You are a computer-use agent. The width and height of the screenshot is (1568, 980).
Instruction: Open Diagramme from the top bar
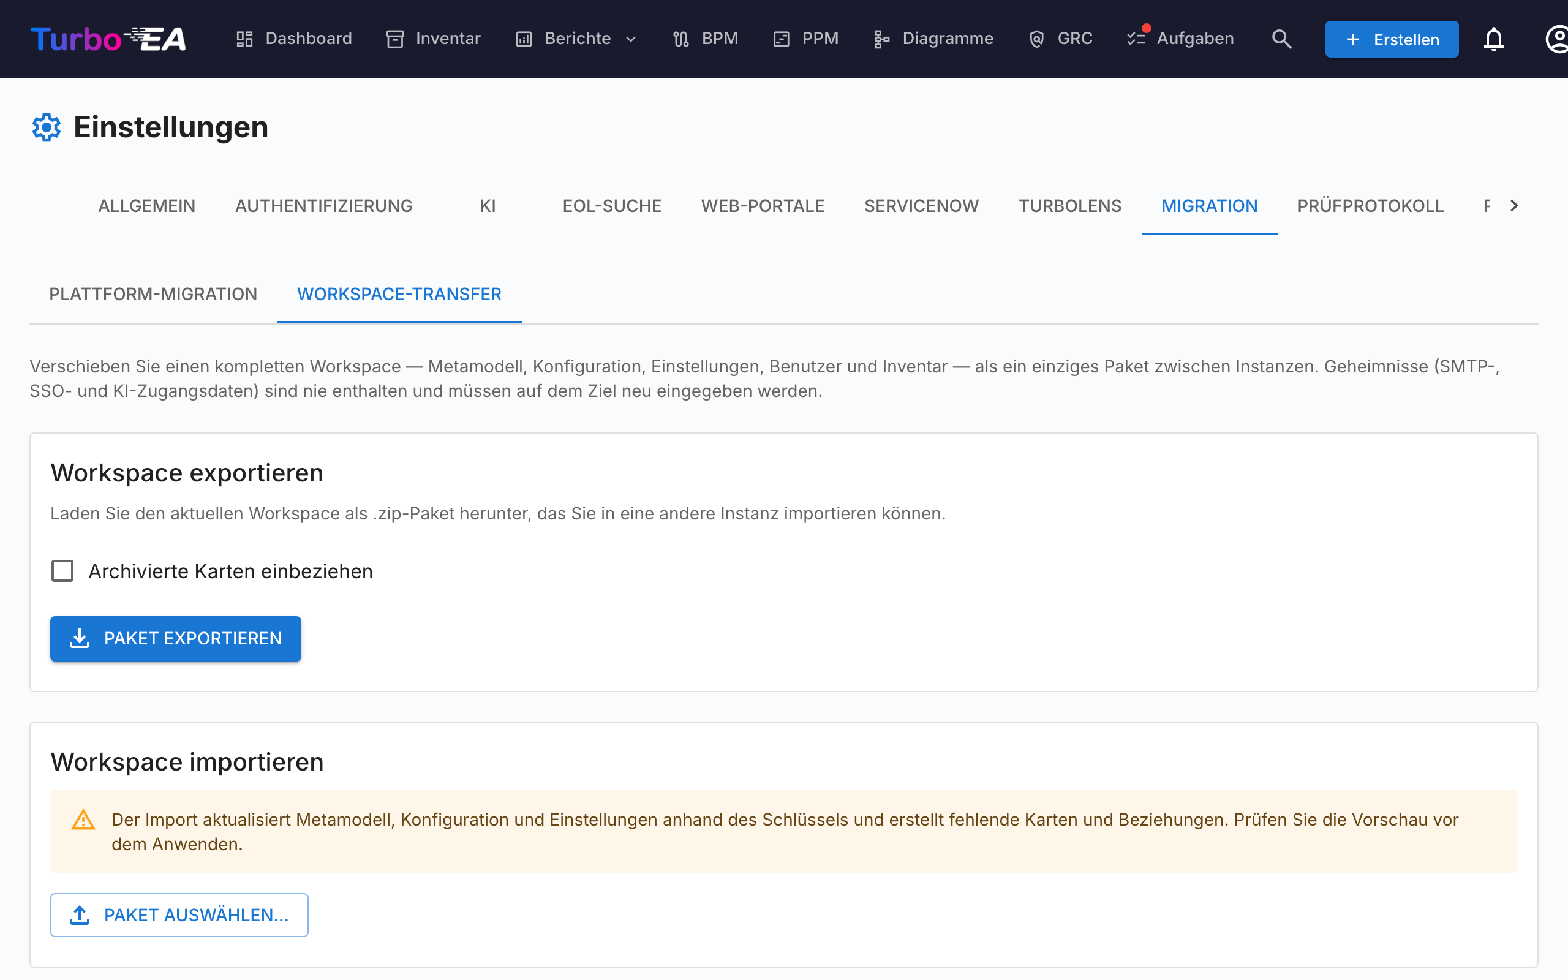pos(933,39)
